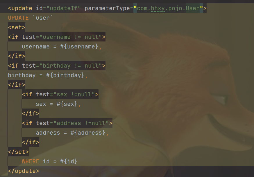This screenshot has width=254, height=177.
Task: Click the closing </if> after sex line
Action: [31, 113]
